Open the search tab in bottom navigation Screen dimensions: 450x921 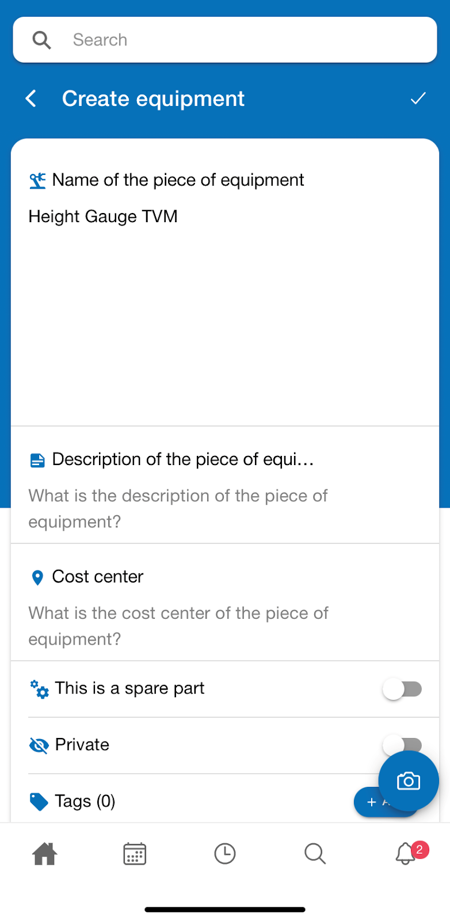(x=315, y=854)
